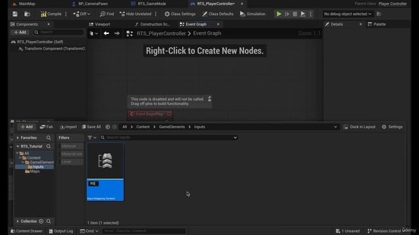Viewport: 419px width, 235px height.
Task: Close the Details panel
Action: (361, 24)
